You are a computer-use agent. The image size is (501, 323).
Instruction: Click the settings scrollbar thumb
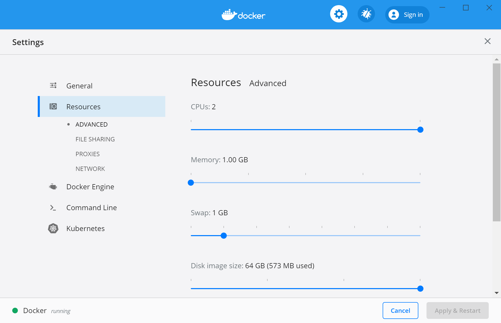coord(496,142)
